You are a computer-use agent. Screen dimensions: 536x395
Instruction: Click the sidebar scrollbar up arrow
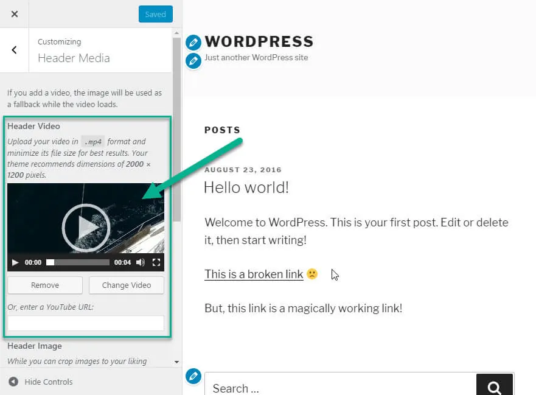[176, 33]
